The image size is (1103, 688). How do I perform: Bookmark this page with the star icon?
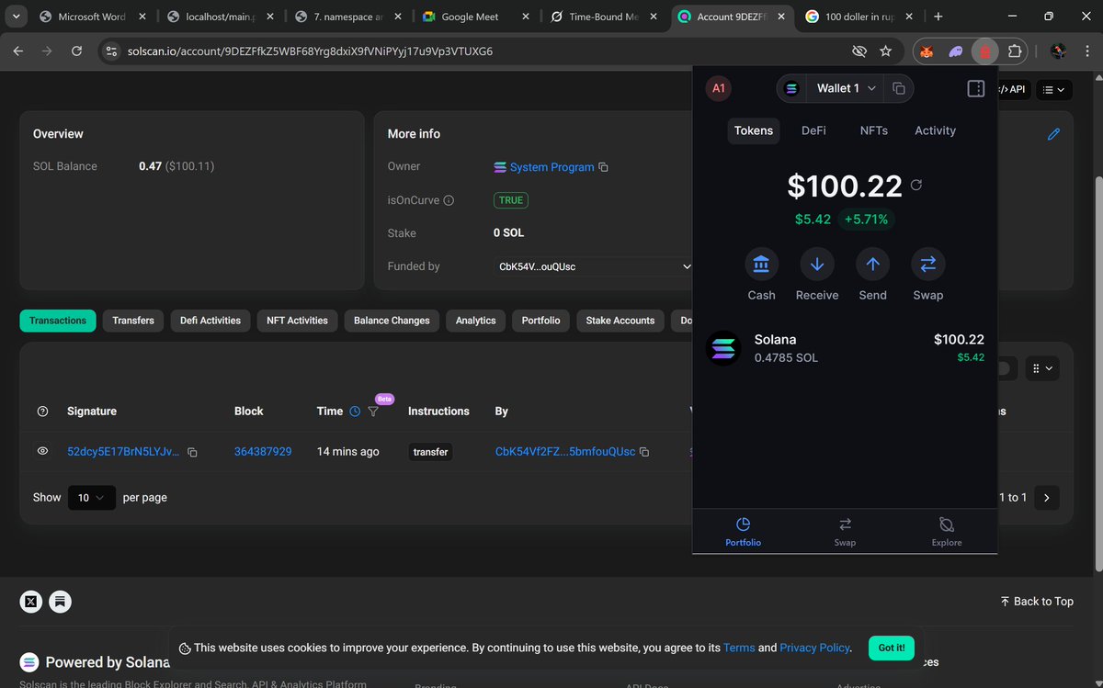885,51
